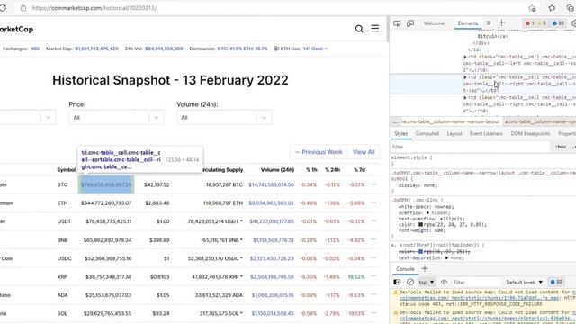Open CoinMarketCap hamburger menu
Viewport: 576px width, 324px height.
pos(374,29)
